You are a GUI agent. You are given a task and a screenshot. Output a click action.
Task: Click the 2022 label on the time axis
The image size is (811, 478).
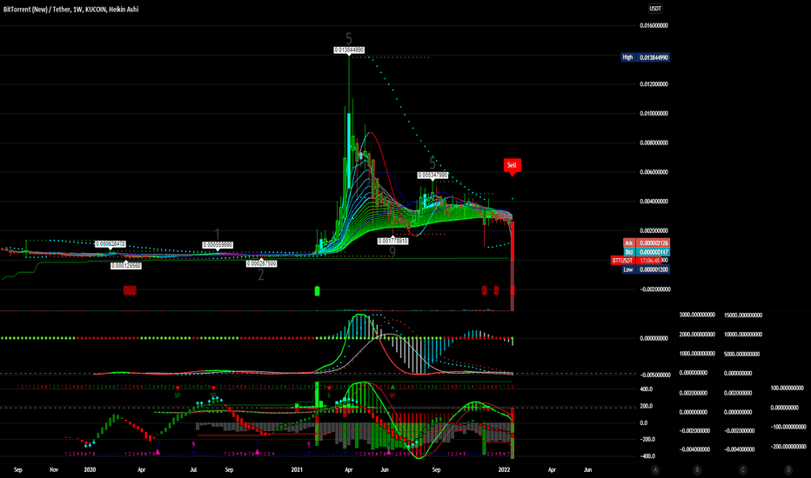tap(505, 469)
